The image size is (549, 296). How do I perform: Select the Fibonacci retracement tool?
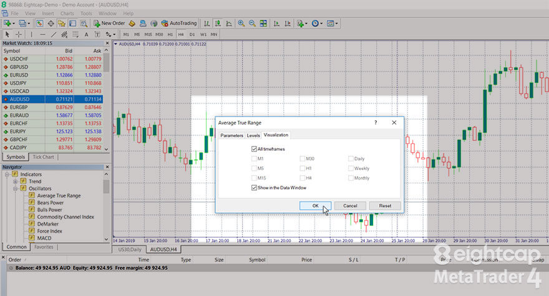click(75, 34)
